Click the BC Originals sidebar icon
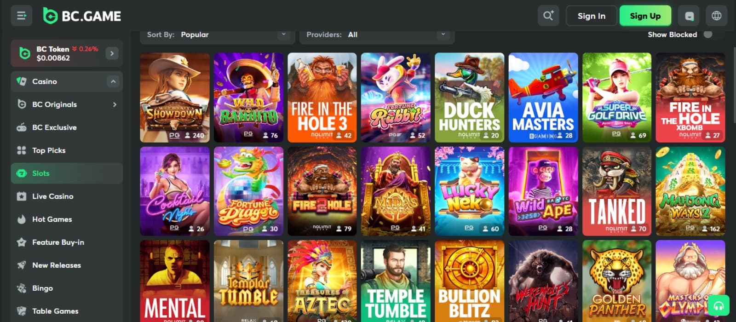Image resolution: width=736 pixels, height=322 pixels. coord(21,104)
